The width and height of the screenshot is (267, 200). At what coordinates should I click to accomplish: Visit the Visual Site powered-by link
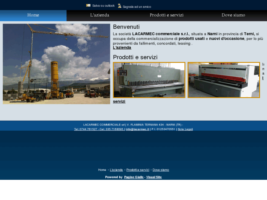154,177
